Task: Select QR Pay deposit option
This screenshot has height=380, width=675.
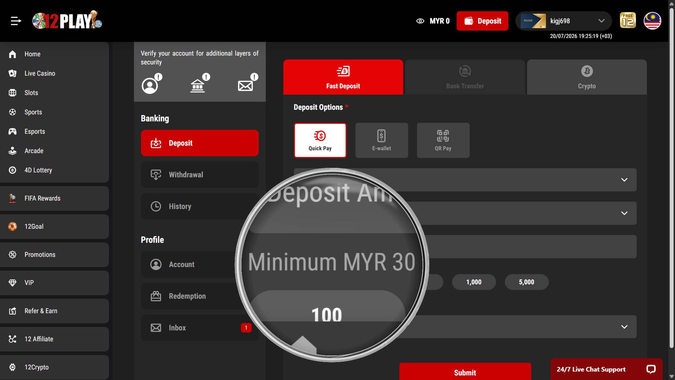Action: pyautogui.click(x=443, y=140)
